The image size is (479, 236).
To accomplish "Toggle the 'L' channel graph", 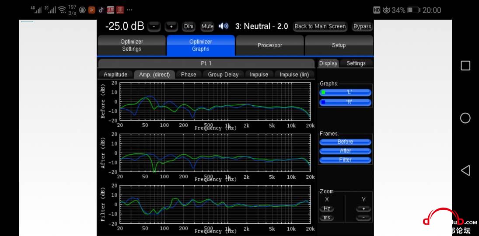I will click(x=345, y=93).
